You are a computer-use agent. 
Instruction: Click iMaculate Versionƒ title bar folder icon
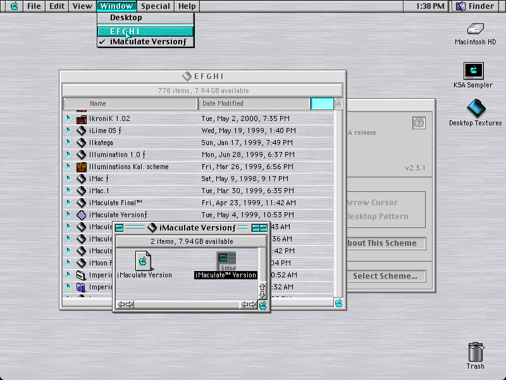coord(152,227)
